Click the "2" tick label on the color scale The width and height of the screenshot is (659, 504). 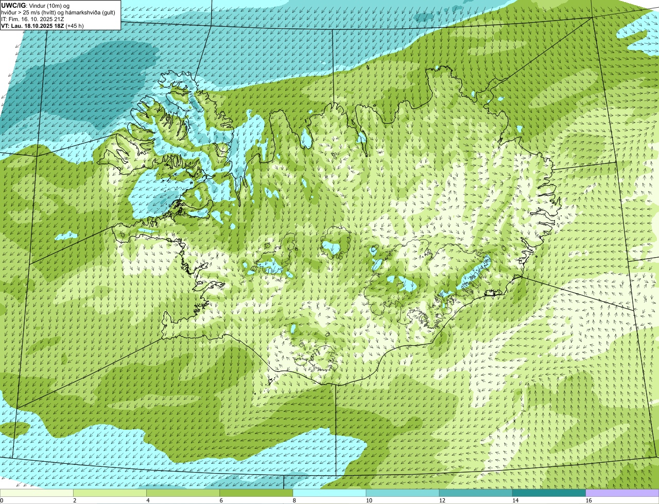[75, 500]
